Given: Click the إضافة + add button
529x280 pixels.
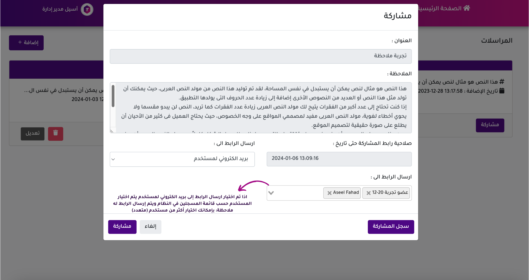Looking at the screenshot, I should (26, 43).
